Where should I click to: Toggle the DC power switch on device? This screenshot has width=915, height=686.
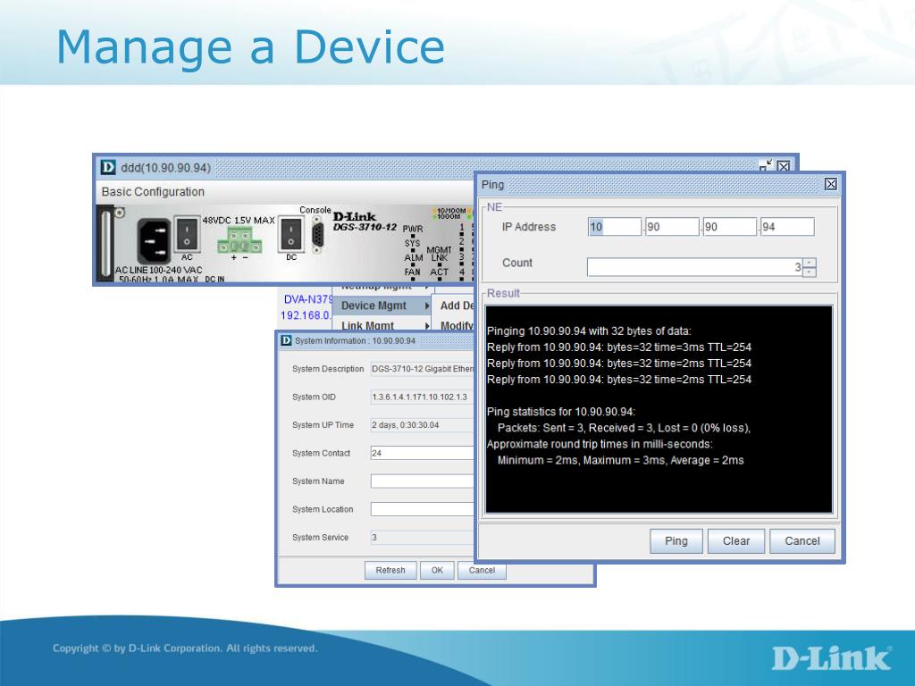(x=290, y=235)
